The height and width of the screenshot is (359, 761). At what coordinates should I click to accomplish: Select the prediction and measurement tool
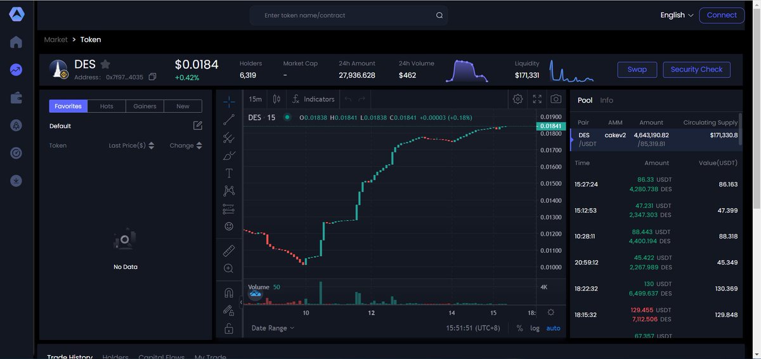[229, 209]
